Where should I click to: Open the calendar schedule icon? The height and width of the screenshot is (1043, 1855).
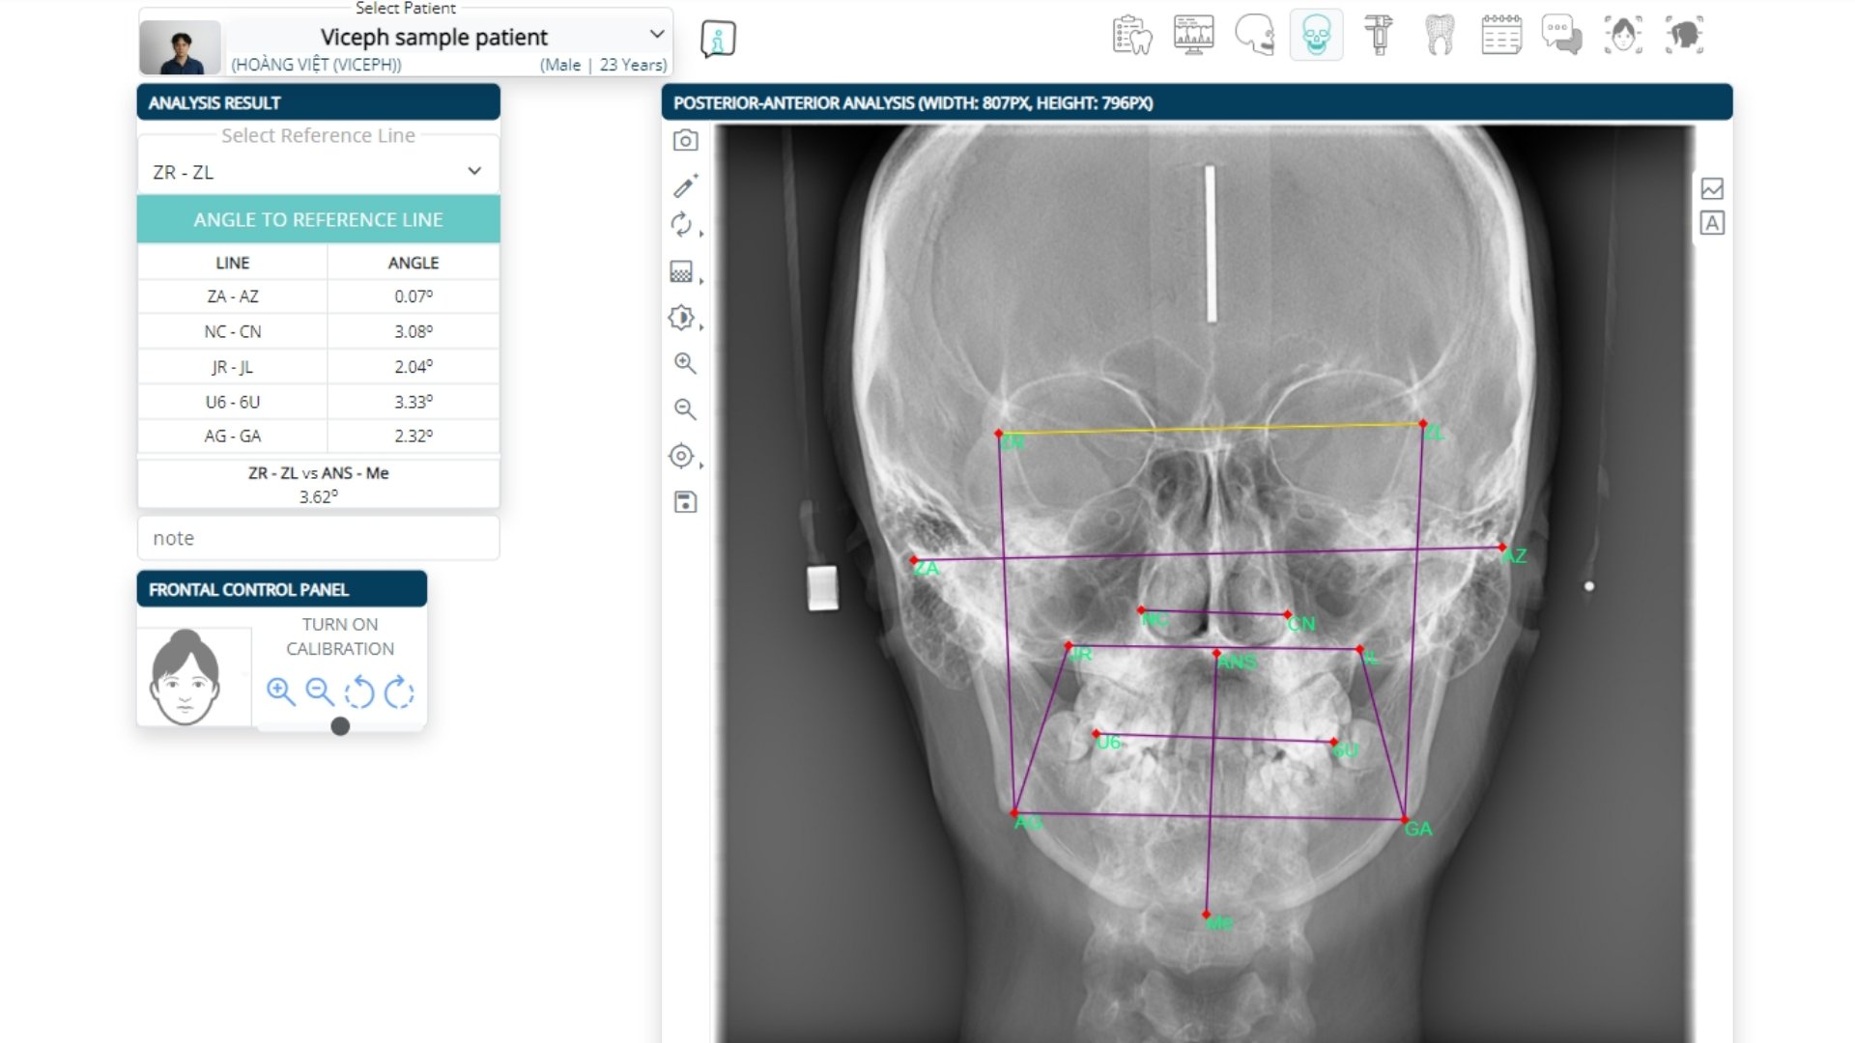click(1500, 36)
